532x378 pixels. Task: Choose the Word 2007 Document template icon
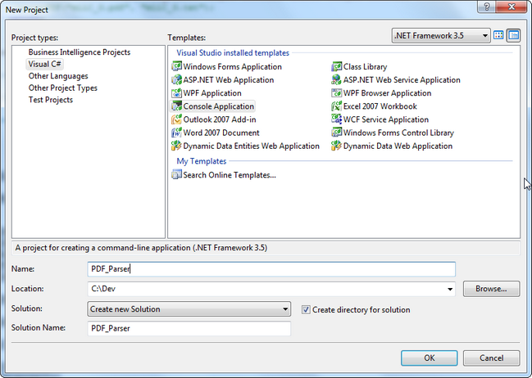click(x=176, y=133)
